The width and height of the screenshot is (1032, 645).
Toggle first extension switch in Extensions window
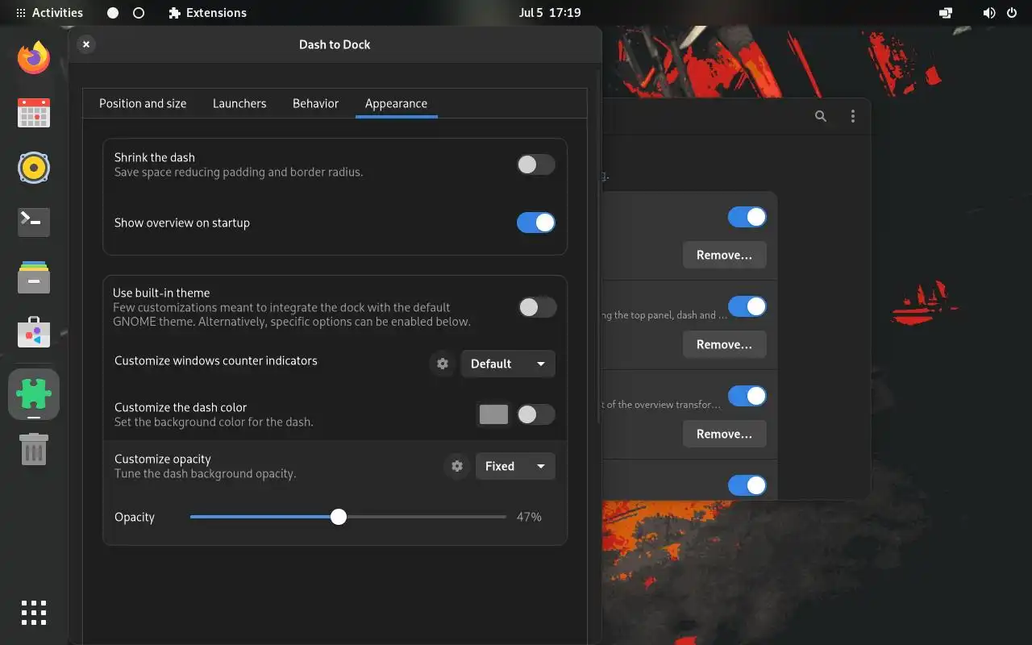coord(747,217)
